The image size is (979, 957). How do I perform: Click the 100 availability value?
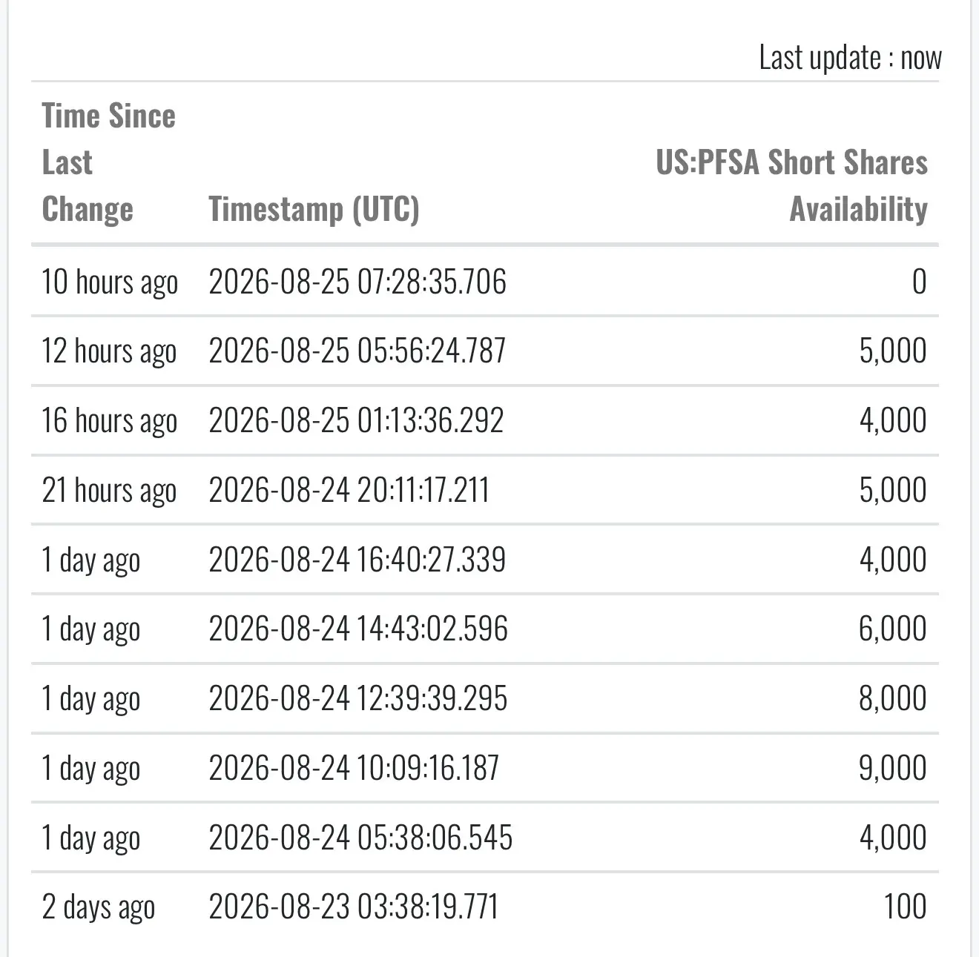click(x=906, y=907)
